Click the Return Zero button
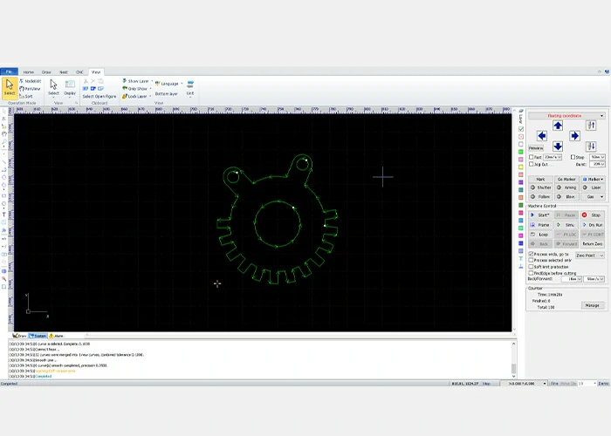 pyautogui.click(x=592, y=244)
